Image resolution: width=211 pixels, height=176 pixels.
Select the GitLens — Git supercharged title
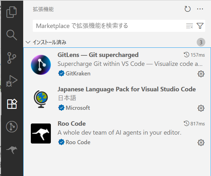pyautogui.click(x=98, y=55)
